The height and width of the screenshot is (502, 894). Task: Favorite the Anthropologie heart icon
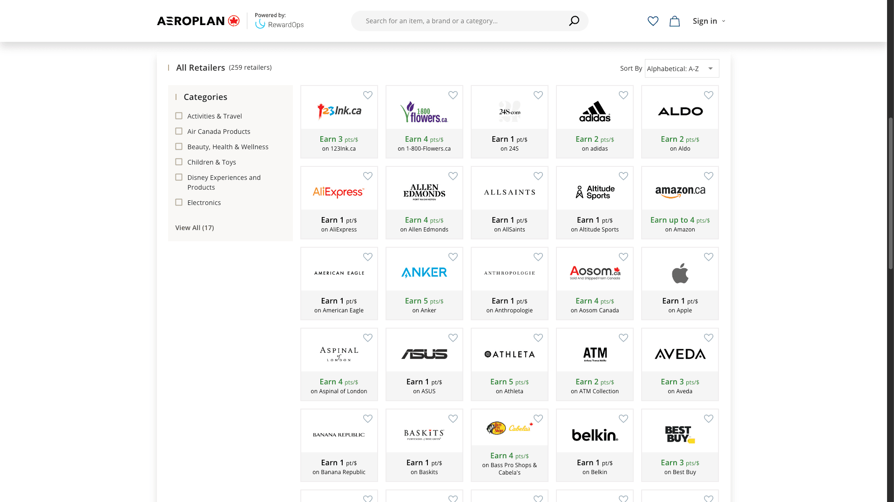pos(538,257)
